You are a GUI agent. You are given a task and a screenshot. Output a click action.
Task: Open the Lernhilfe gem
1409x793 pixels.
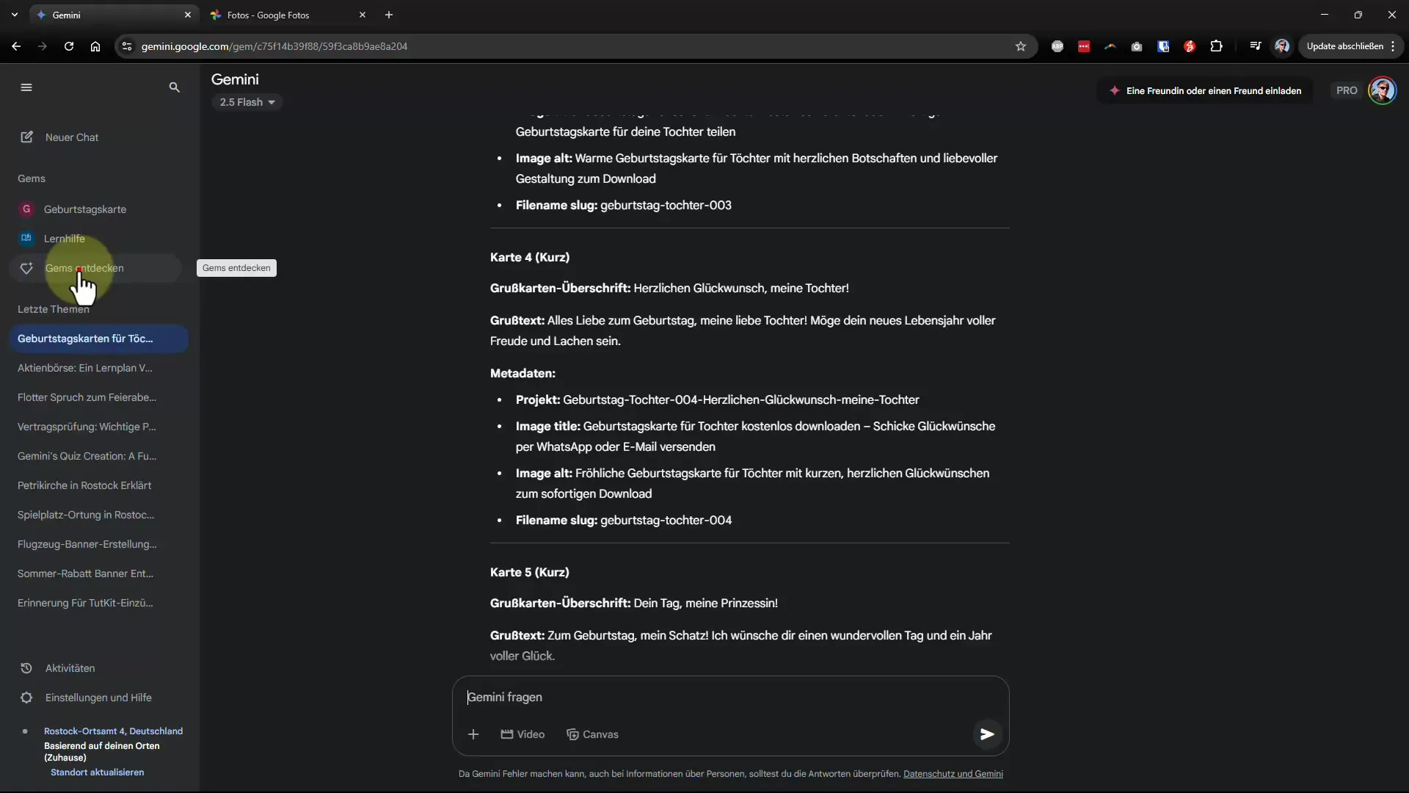coord(65,239)
